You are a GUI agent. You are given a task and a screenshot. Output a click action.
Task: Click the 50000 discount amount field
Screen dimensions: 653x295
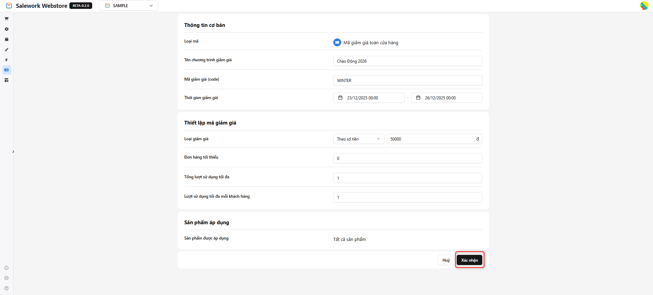pyautogui.click(x=431, y=139)
